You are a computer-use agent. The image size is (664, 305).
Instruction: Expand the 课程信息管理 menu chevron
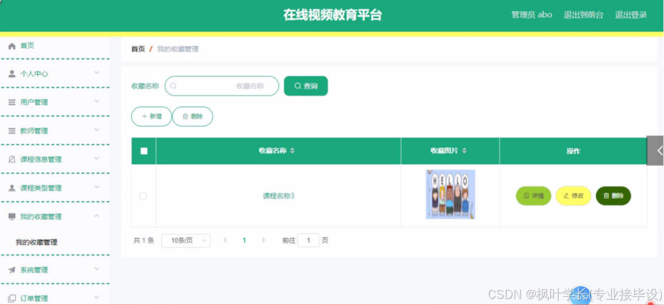point(97,158)
